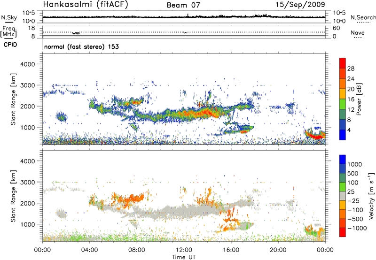Click the 60 tick right of frequency panel

336,28
